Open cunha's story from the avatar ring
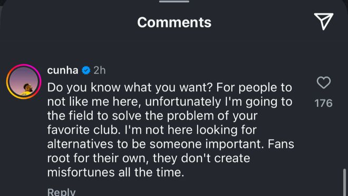The height and width of the screenshot is (196, 348). click(24, 81)
